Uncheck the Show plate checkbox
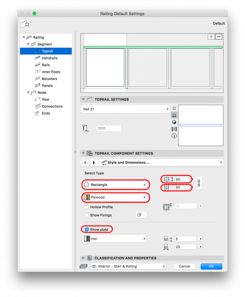 coord(87,230)
